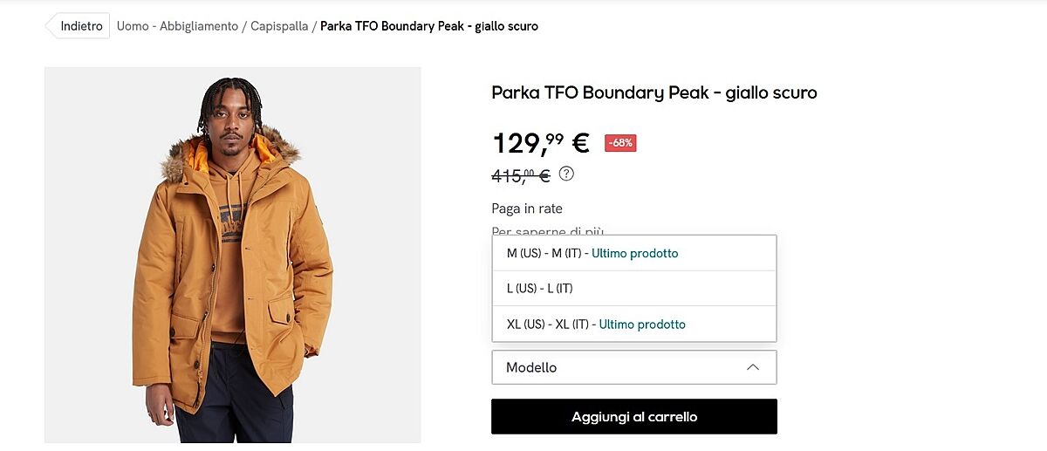The width and height of the screenshot is (1047, 451).
Task: Open the parka product photo
Action: 233,255
